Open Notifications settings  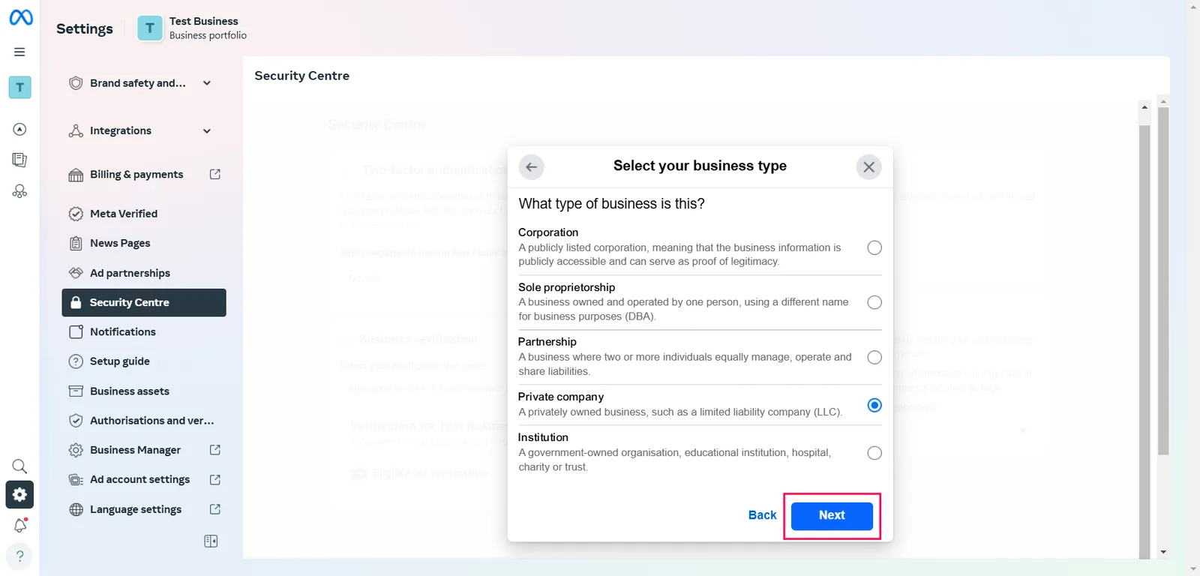144,331
